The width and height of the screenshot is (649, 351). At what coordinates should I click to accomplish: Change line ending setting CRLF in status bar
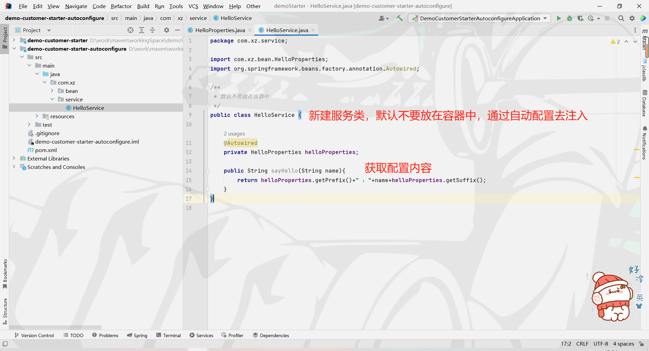point(582,344)
